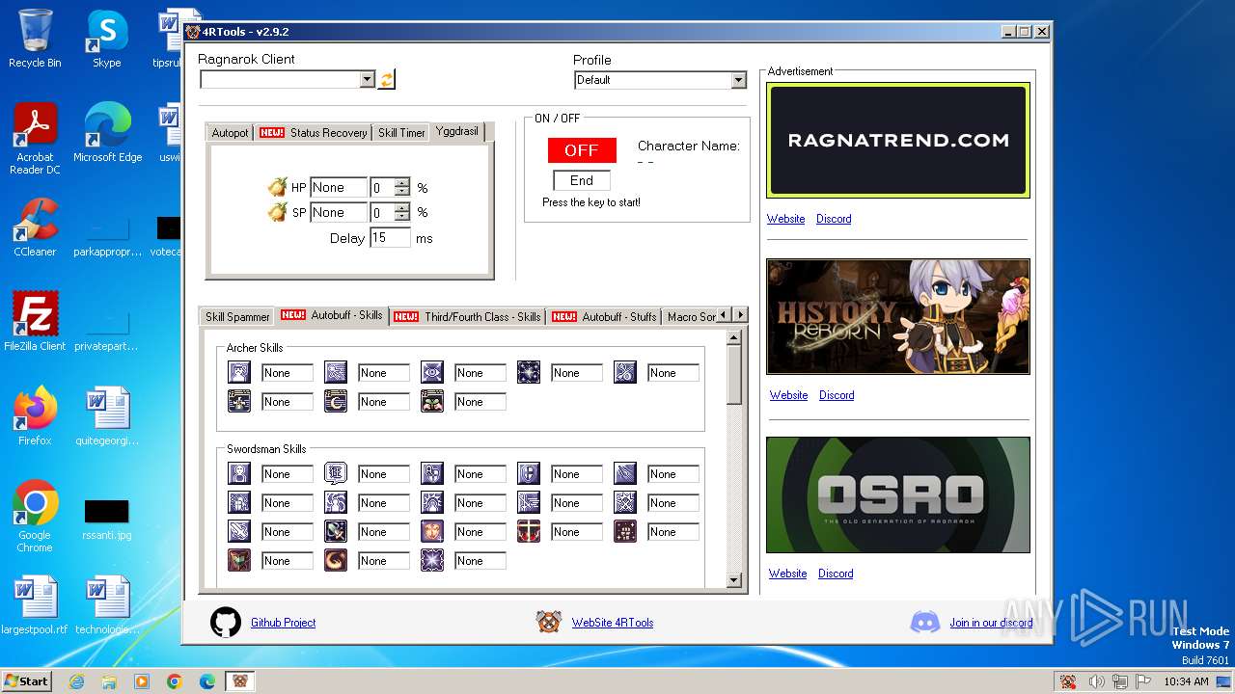The image size is (1235, 694).
Task: Click the purple starburst icon in Swordsman Skills
Action: 432,560
